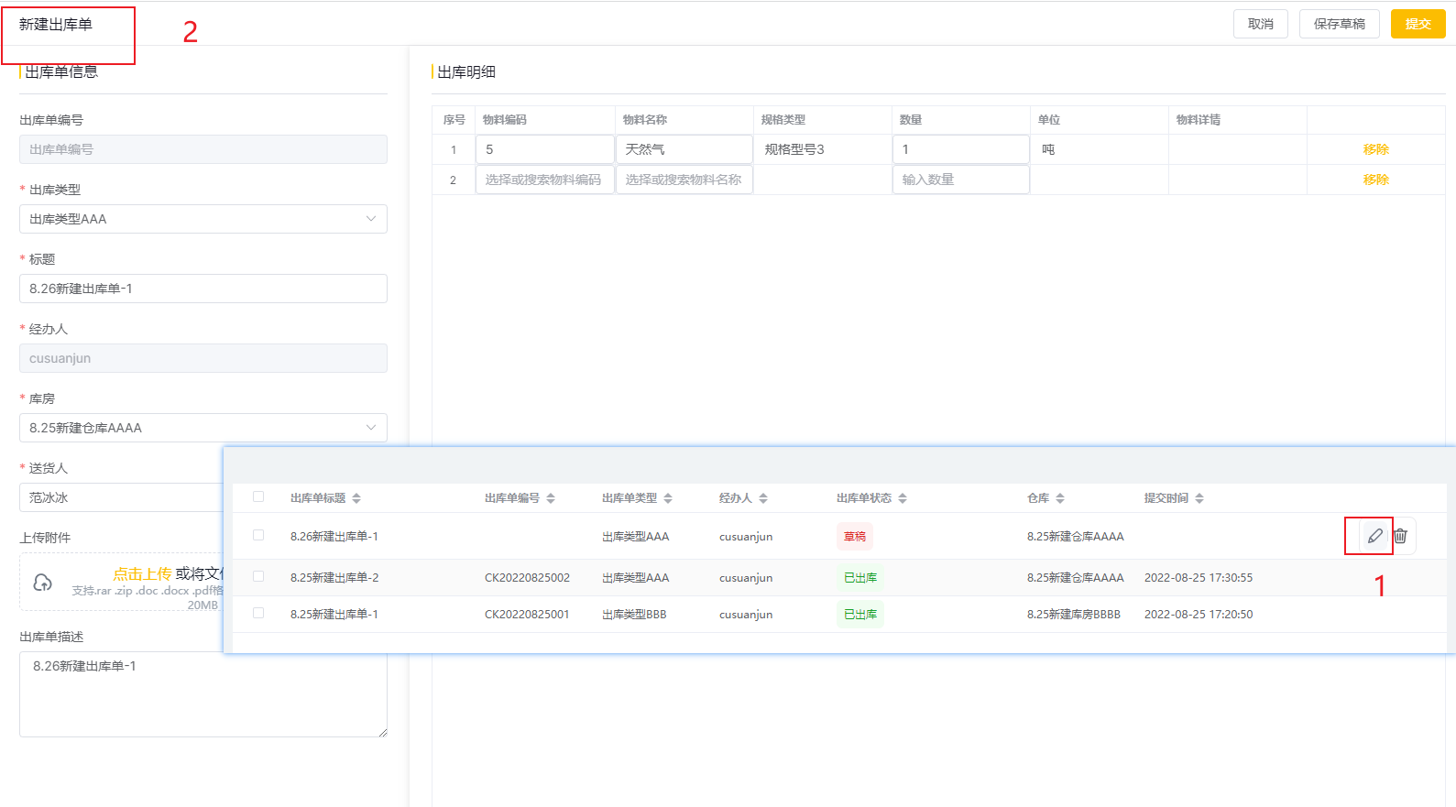1456x807 pixels.
Task: Sort by 提交时间 column arrows
Action: (1199, 498)
